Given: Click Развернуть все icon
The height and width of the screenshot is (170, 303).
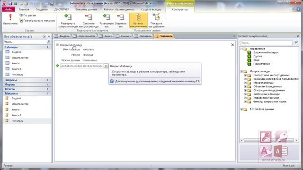Looking at the screenshot, I should click(x=107, y=21).
